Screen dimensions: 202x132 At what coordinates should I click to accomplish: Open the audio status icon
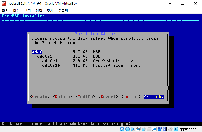coord(133,129)
